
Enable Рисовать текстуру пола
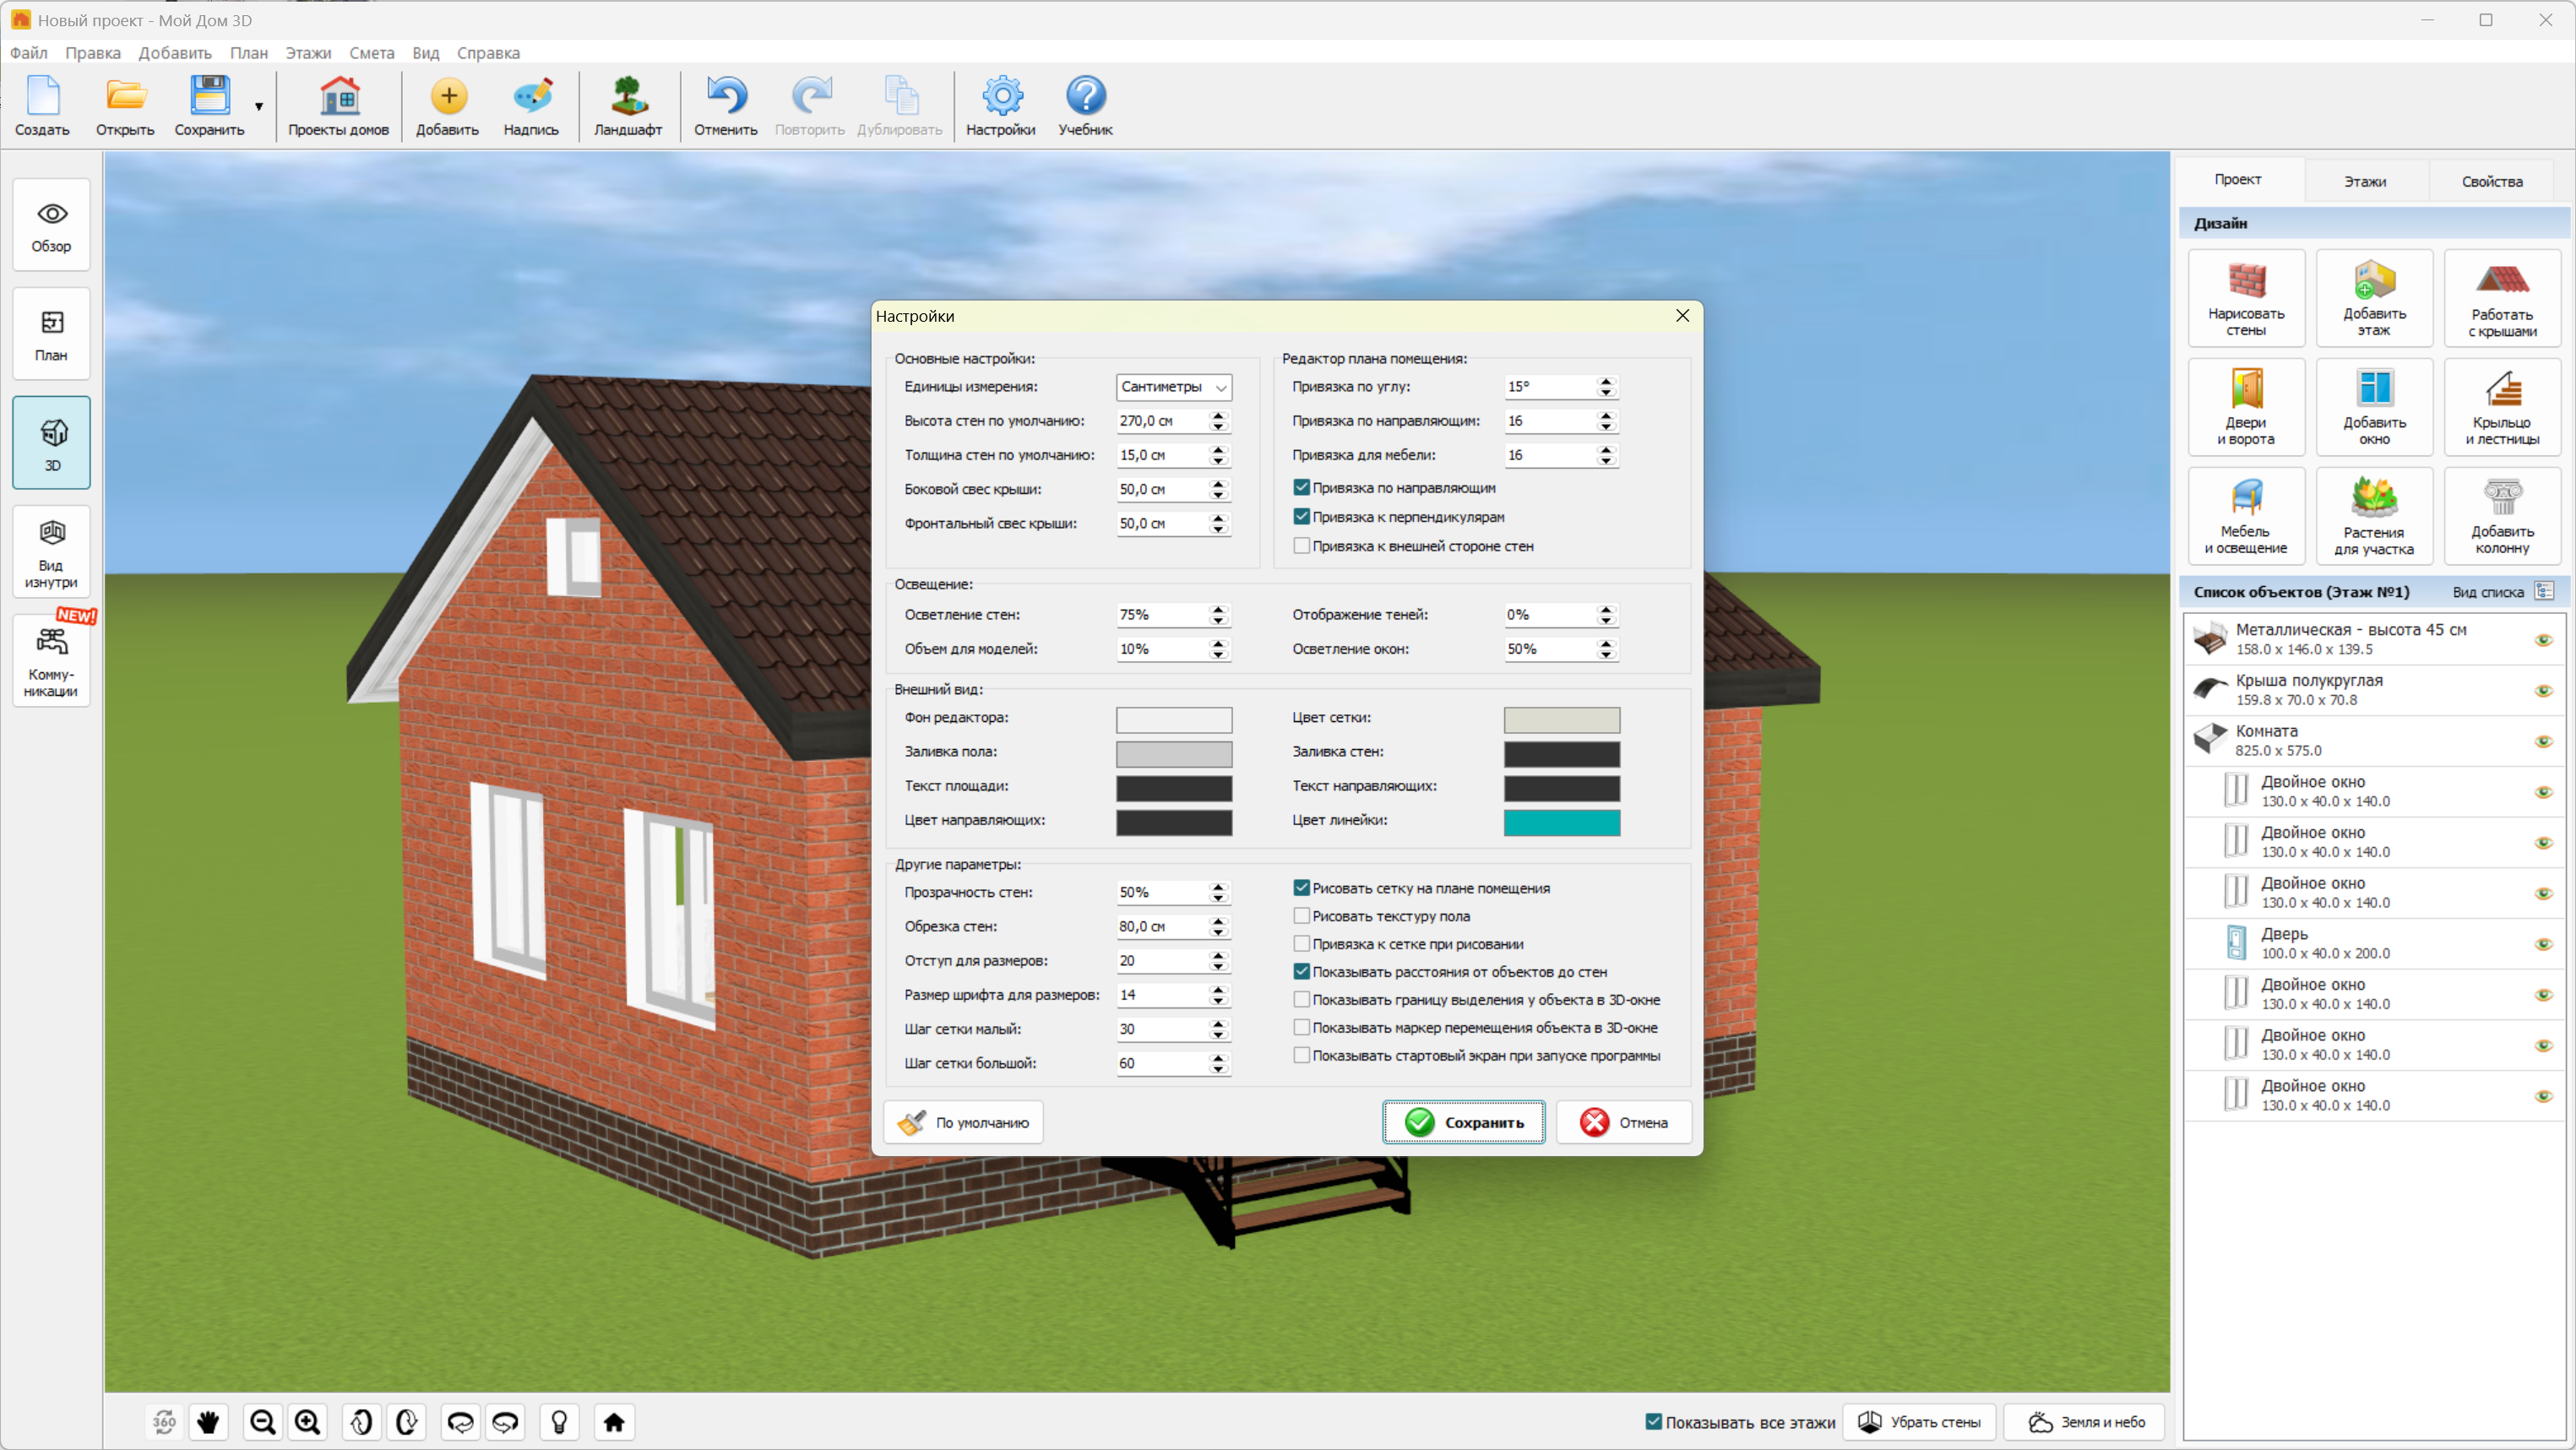tap(1301, 916)
